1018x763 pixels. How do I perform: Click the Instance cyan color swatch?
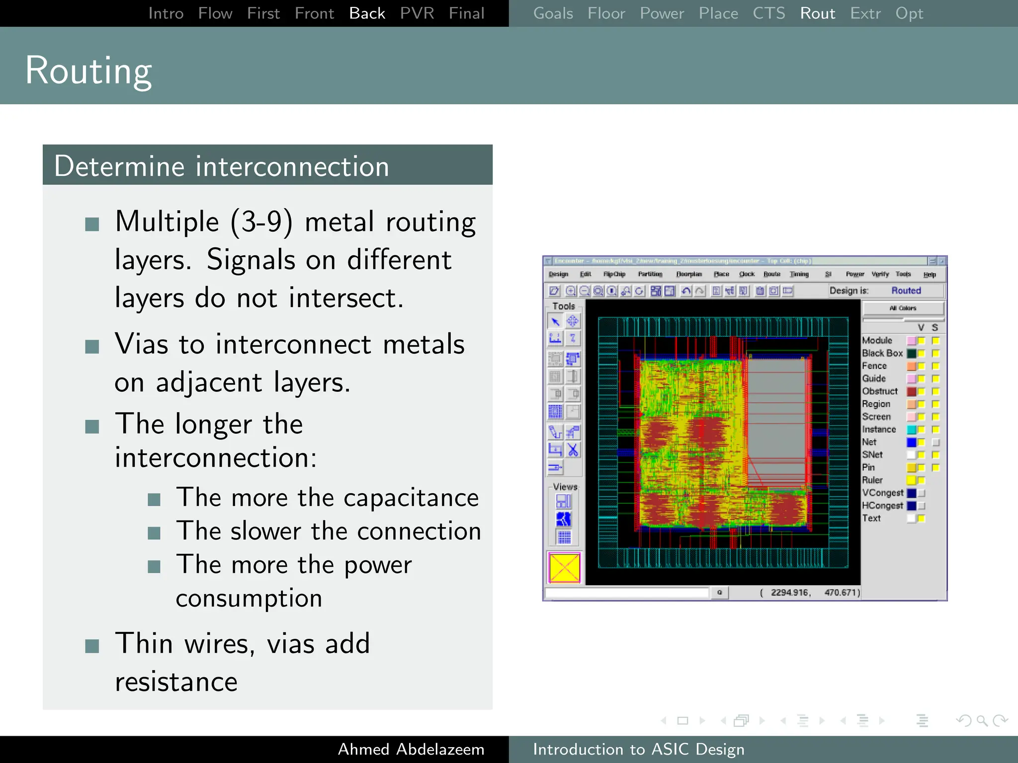pyautogui.click(x=911, y=430)
